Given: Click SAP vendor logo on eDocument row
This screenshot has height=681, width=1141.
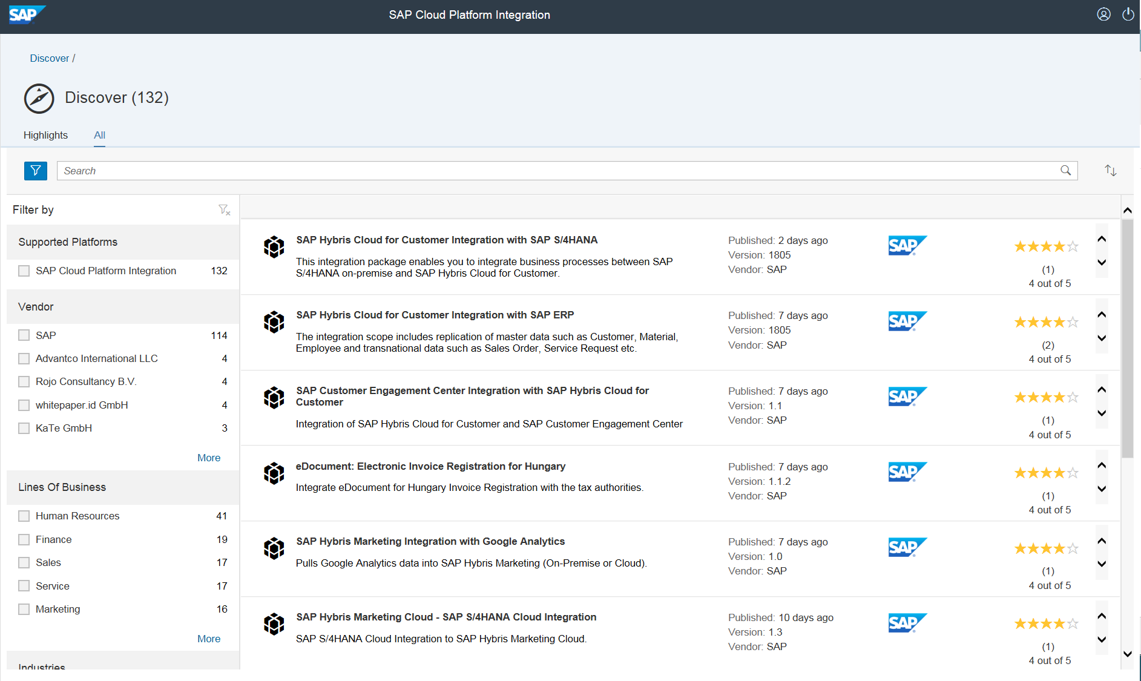Looking at the screenshot, I should click(907, 472).
